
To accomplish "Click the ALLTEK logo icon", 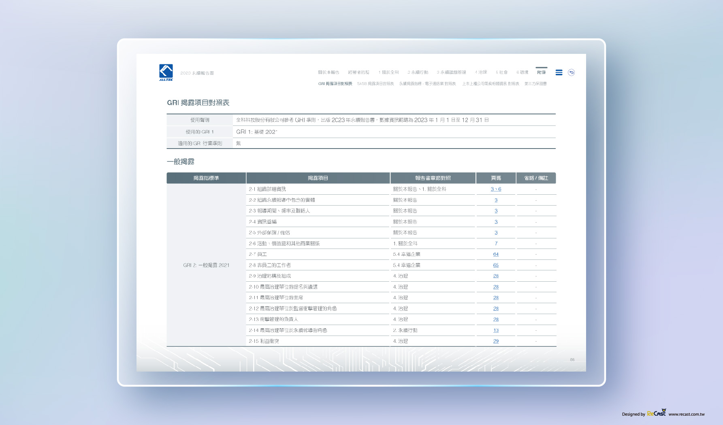I will click(166, 72).
